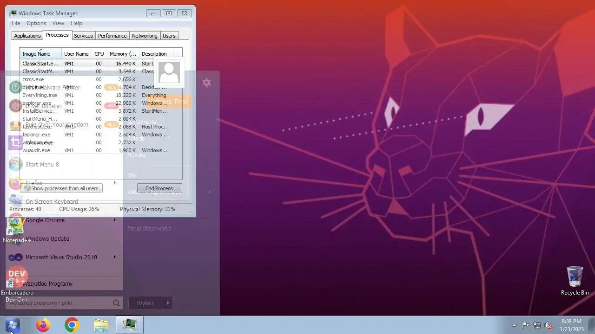Open the Action Center flag tray icon

tap(525, 325)
